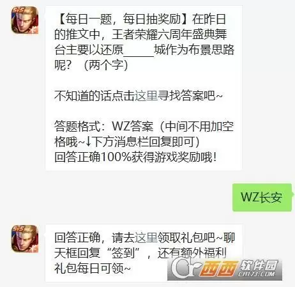Click the 5v5 badge on top avatar
This screenshot has width=295, height=287.
pos(19,10)
